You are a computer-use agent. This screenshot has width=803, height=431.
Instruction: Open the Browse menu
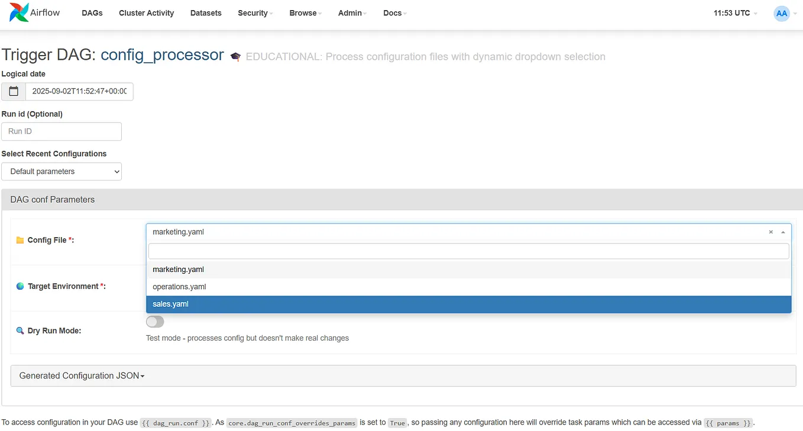[x=305, y=13]
